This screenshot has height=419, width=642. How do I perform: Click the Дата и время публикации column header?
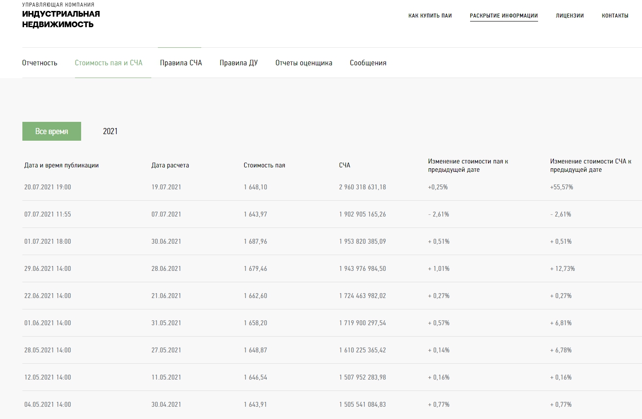61,166
